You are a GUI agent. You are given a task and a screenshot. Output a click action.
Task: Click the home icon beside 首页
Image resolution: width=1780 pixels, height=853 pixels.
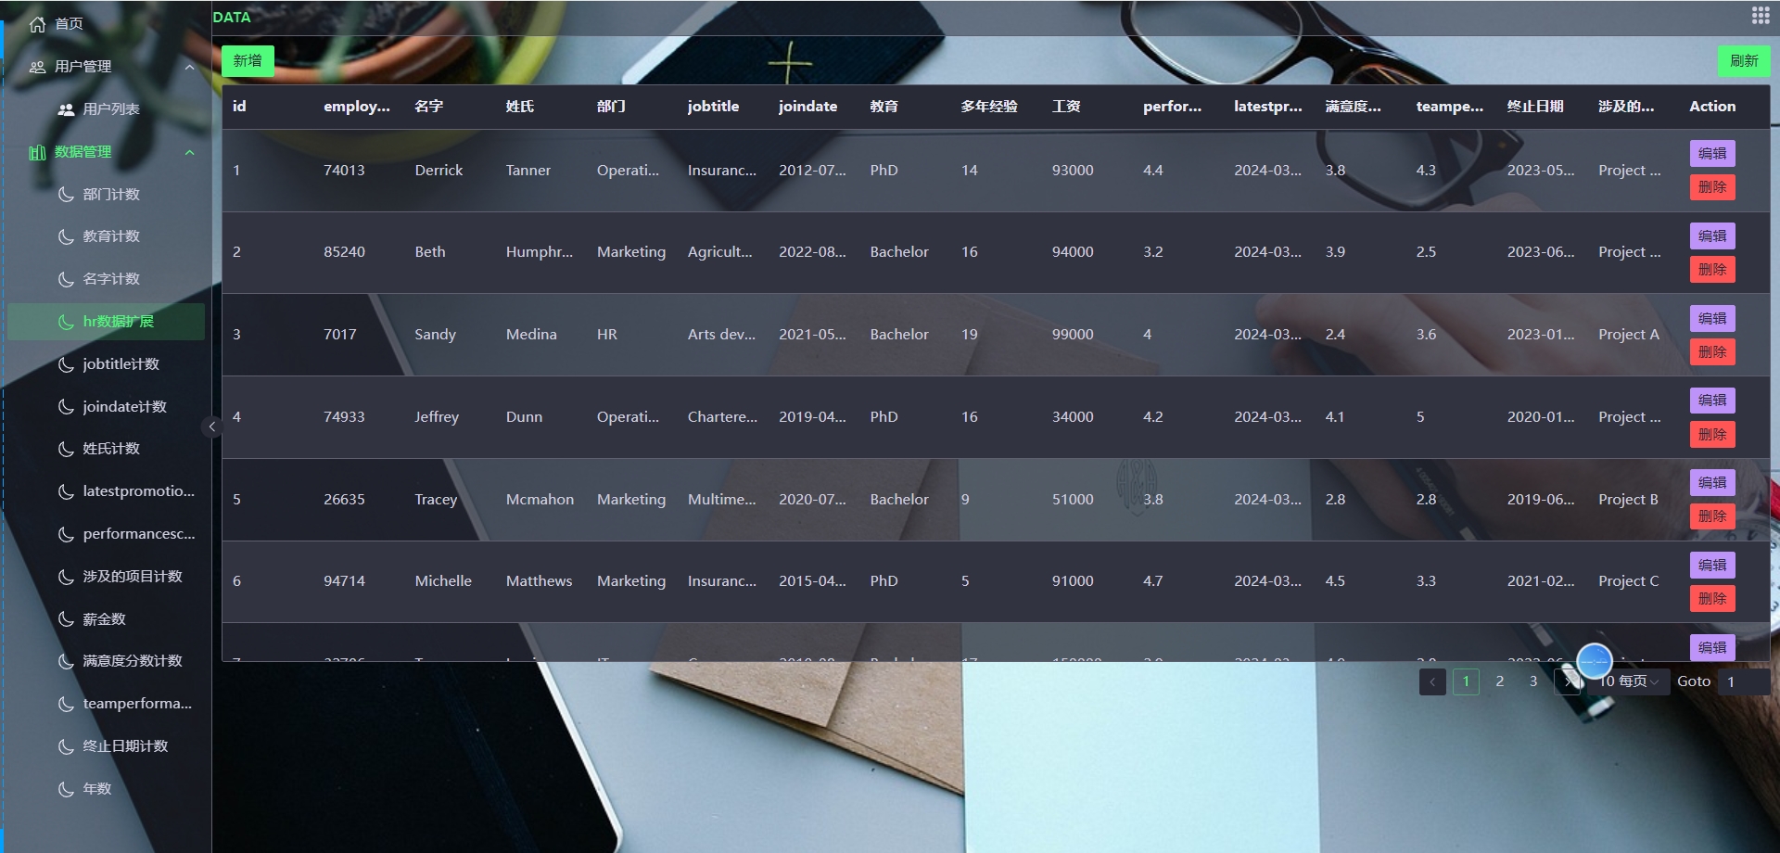coord(37,24)
